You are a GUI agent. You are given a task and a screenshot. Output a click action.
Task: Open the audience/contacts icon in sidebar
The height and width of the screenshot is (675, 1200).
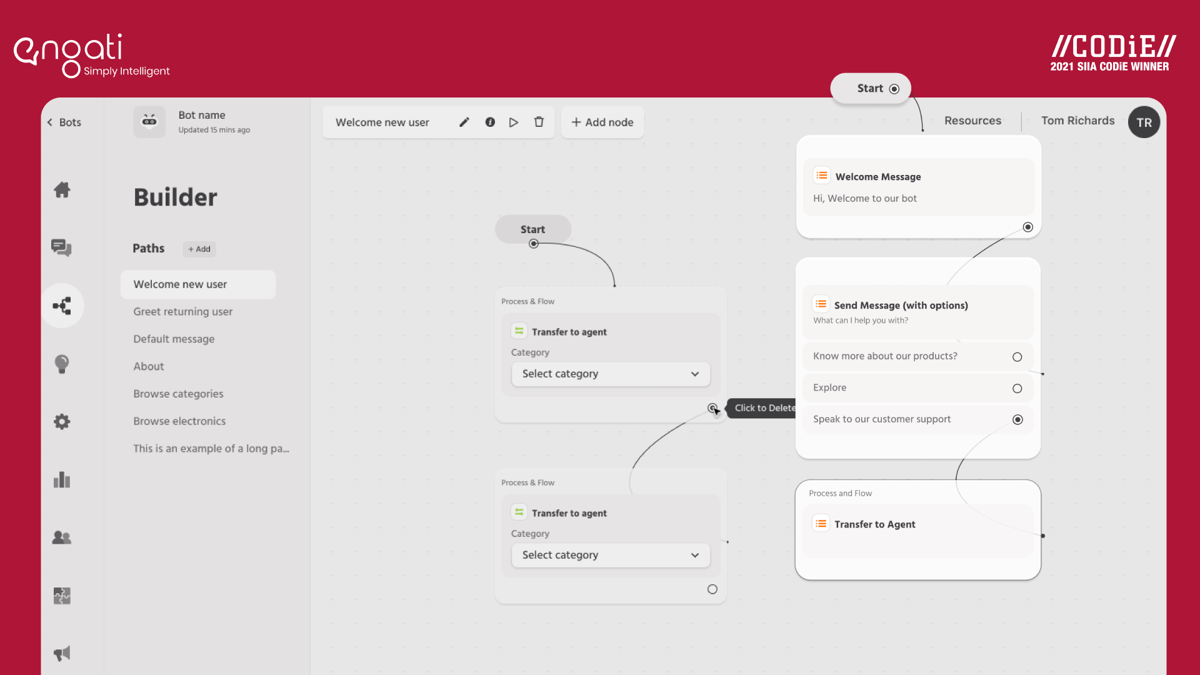point(62,537)
